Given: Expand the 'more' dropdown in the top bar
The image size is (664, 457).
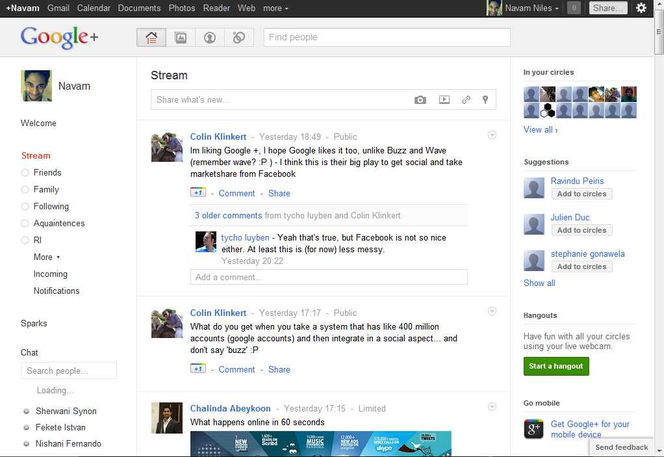Looking at the screenshot, I should 275,8.
